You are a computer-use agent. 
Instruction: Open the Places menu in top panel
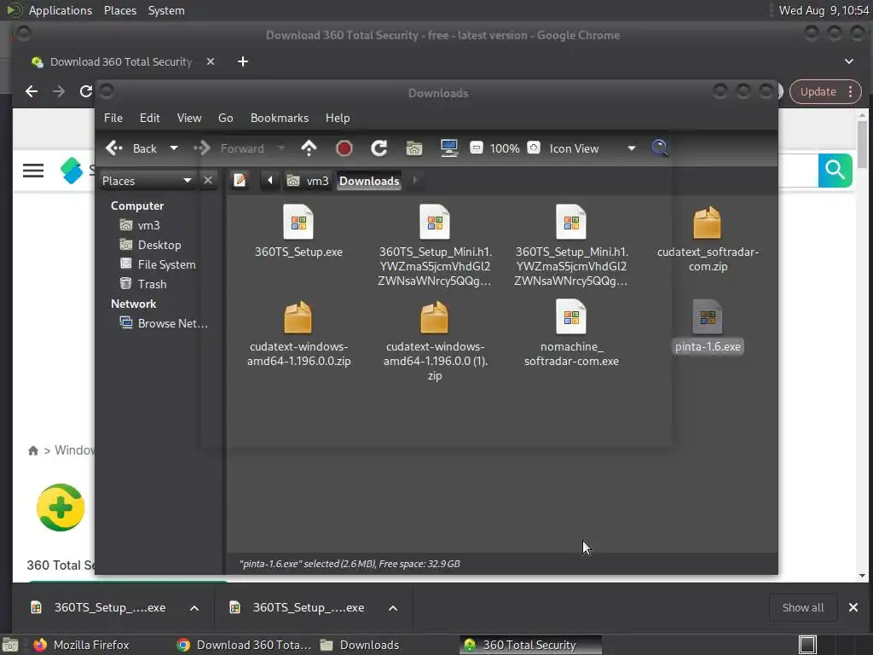click(120, 10)
